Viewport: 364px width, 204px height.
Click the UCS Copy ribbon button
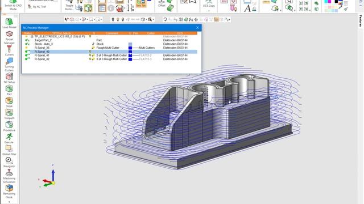coord(209,3)
